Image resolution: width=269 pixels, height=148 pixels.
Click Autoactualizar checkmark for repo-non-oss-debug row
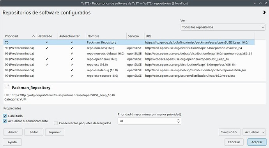tap(72, 53)
